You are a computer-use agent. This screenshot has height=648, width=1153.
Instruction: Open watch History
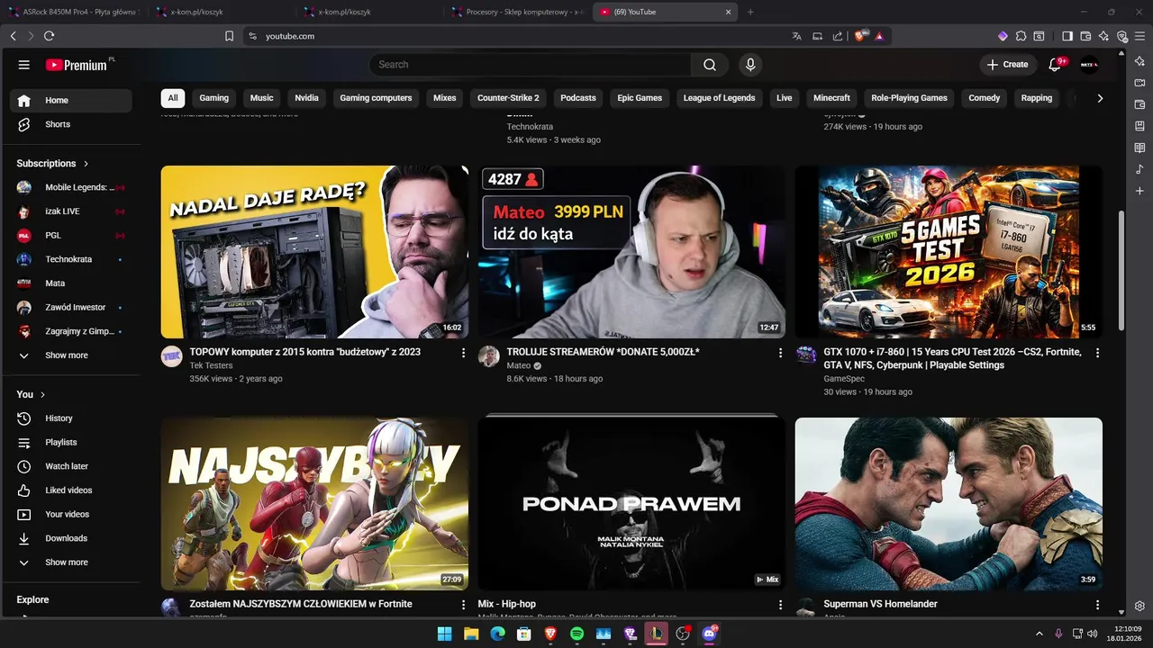pos(71,418)
